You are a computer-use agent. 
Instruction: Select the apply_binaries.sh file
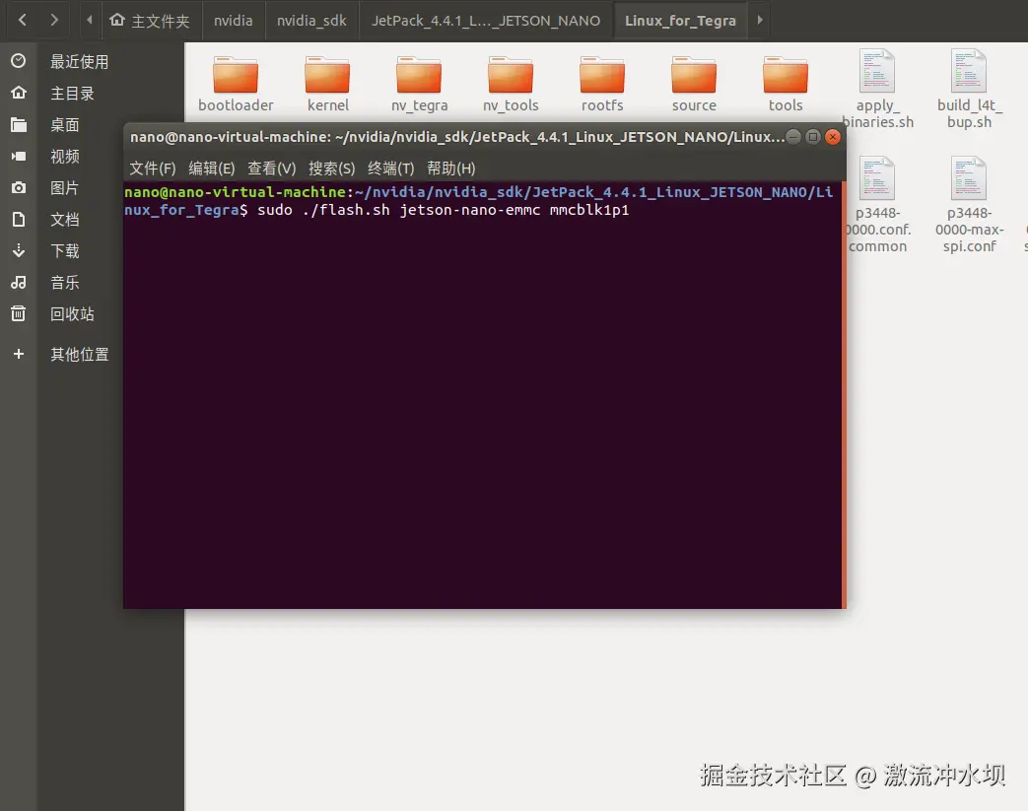877,89
